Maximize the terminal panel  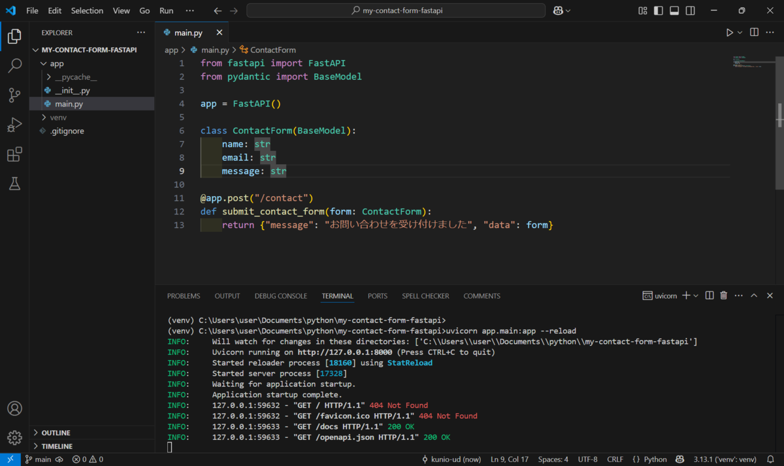tap(754, 295)
